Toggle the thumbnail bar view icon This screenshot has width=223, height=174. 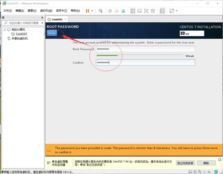pos(140,11)
